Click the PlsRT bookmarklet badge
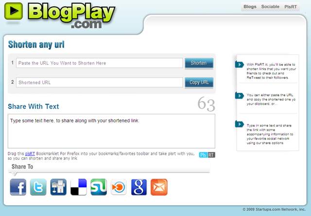The image size is (311, 216). pyautogui.click(x=207, y=155)
